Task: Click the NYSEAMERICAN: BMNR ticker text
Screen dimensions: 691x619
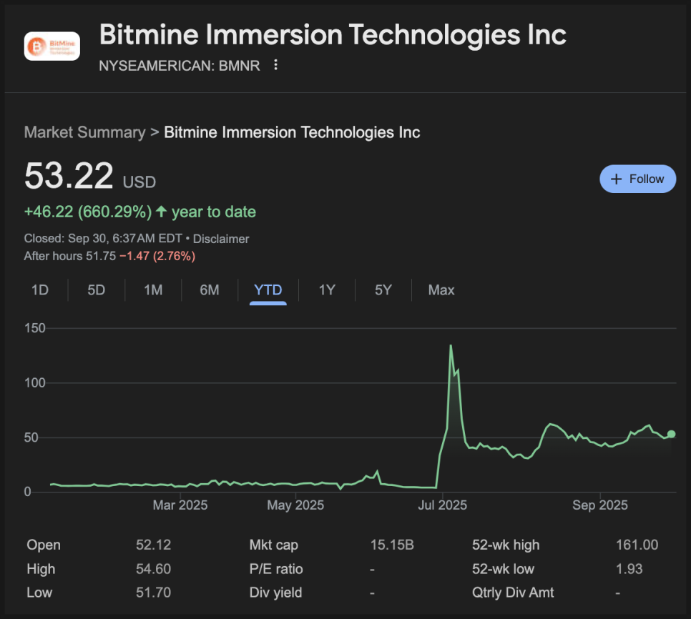Action: click(180, 66)
